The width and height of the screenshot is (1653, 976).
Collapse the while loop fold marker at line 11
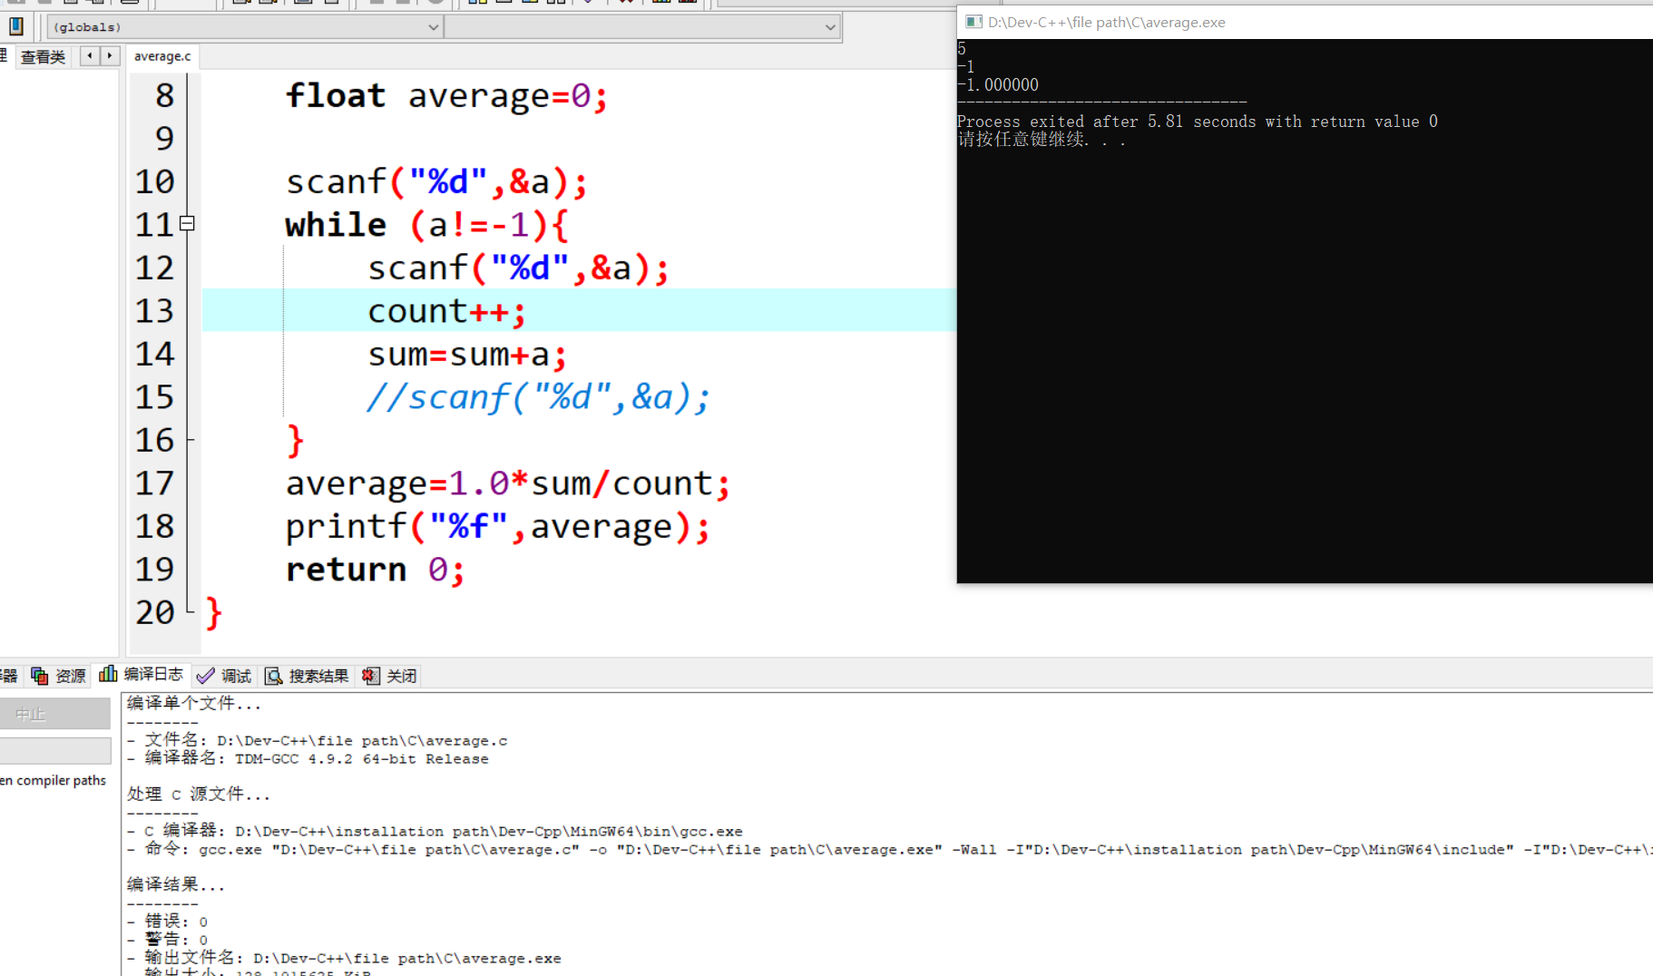pos(187,223)
